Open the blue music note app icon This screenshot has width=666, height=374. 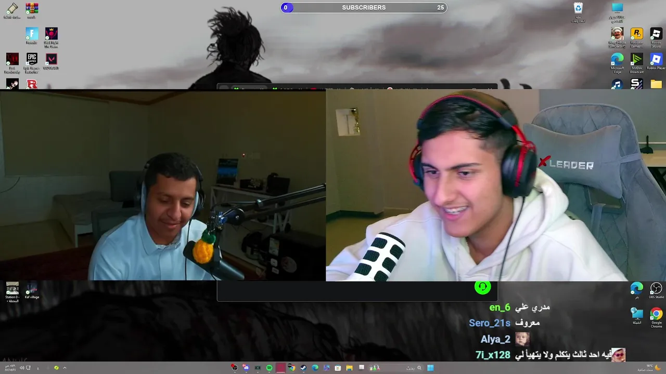tap(617, 84)
